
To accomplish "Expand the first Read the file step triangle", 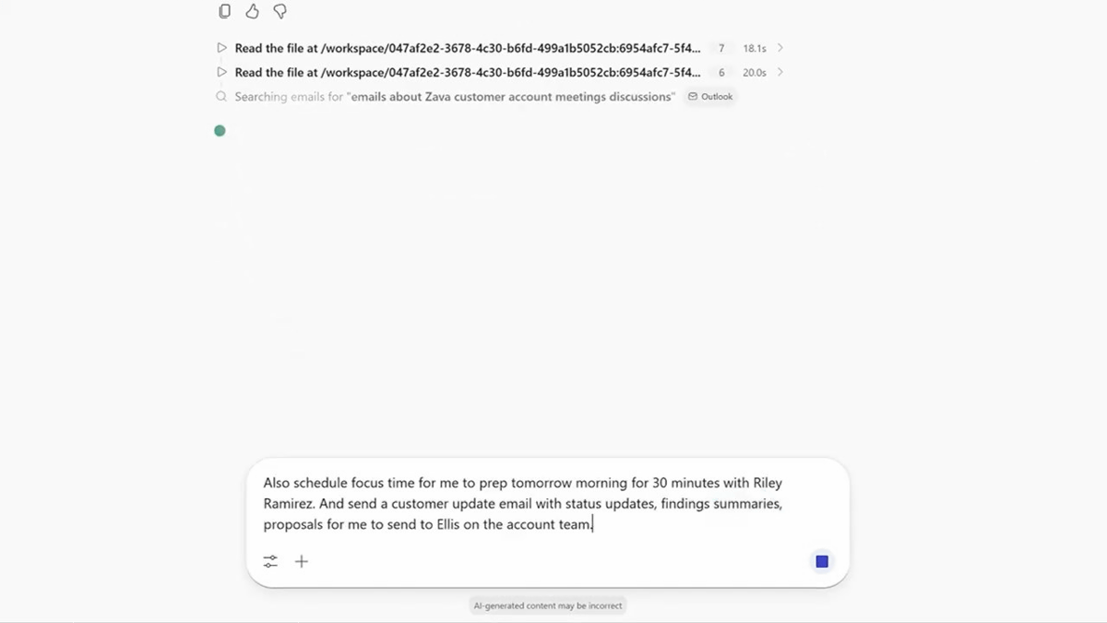I will 221,48.
